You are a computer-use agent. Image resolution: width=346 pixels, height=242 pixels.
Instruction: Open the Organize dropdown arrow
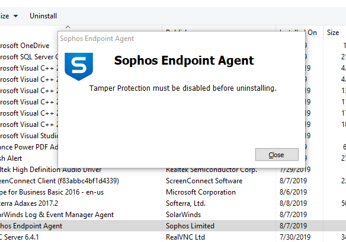pyautogui.click(x=15, y=16)
